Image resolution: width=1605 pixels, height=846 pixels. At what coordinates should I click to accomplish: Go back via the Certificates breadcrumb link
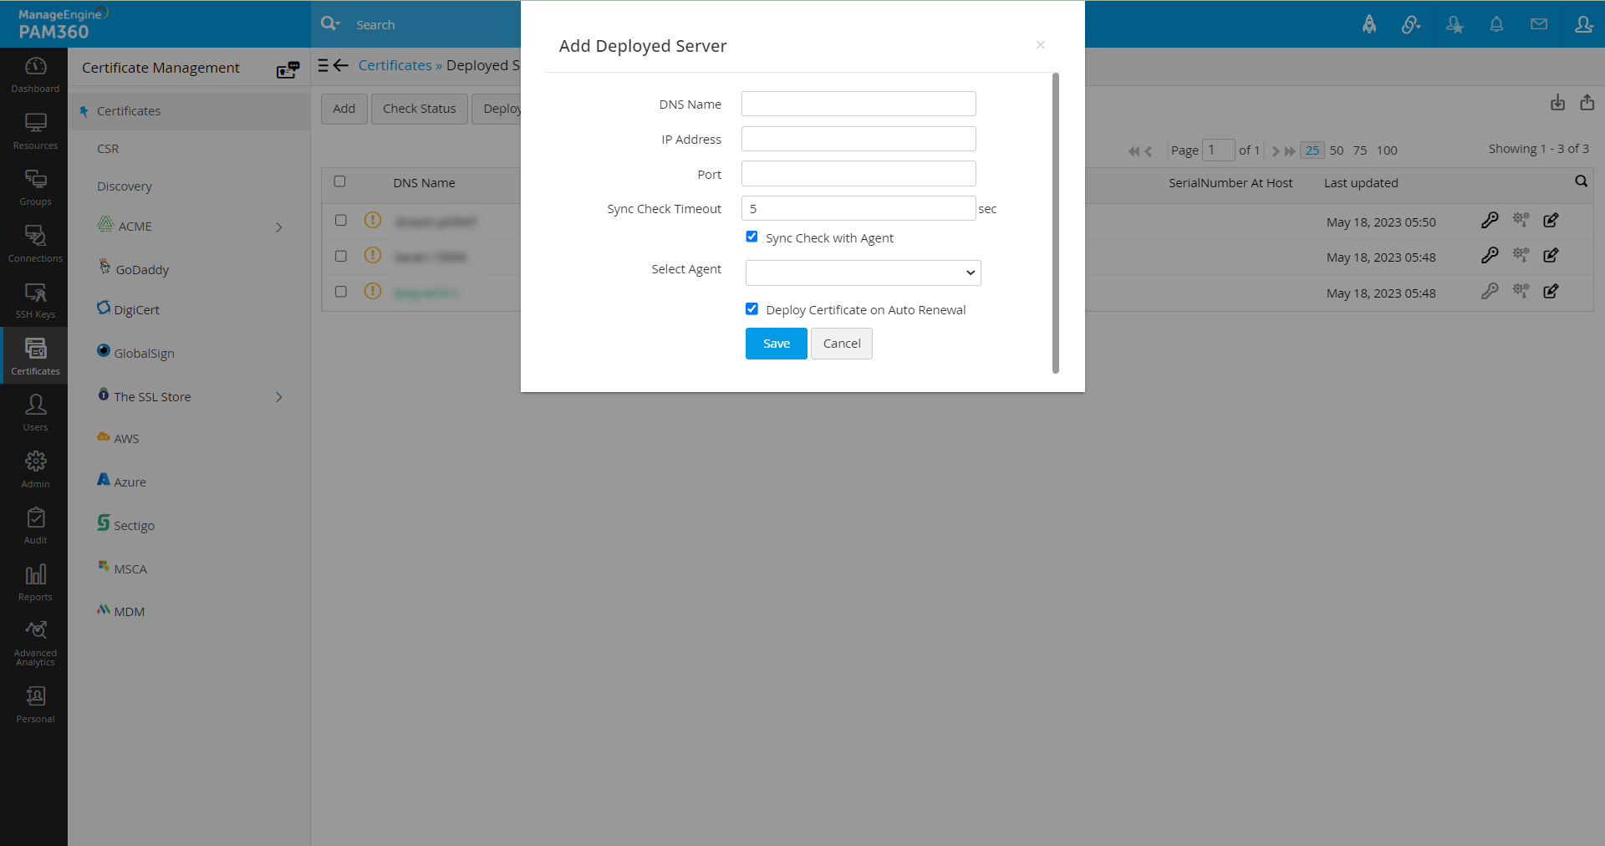[x=396, y=64]
